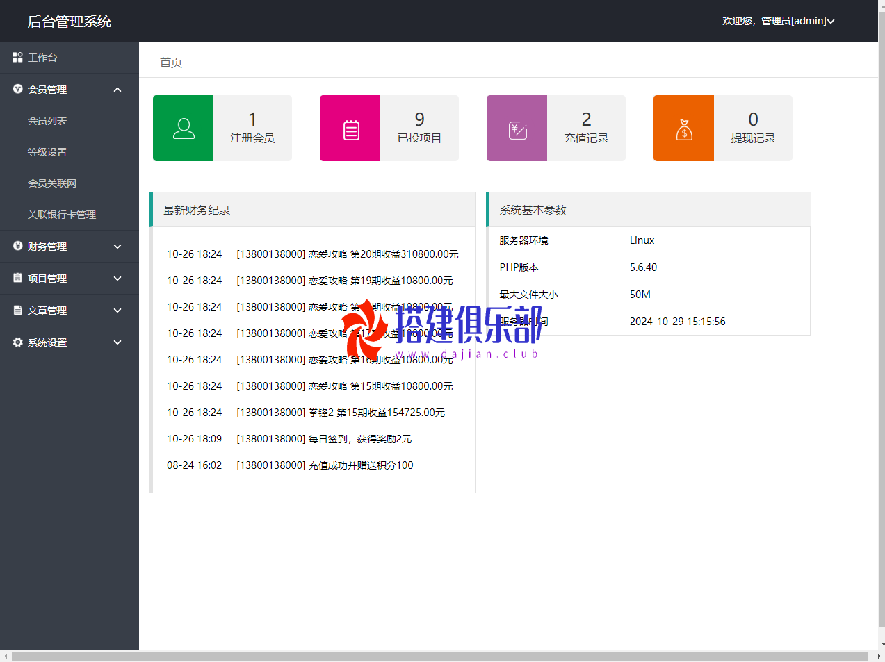Screen dimensions: 885x662
Task: Click the orange 提现记录 money bag icon
Action: click(684, 129)
